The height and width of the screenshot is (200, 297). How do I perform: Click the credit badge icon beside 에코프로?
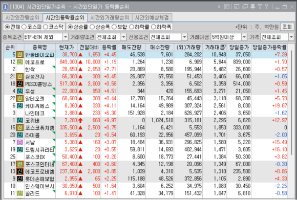point(20,62)
